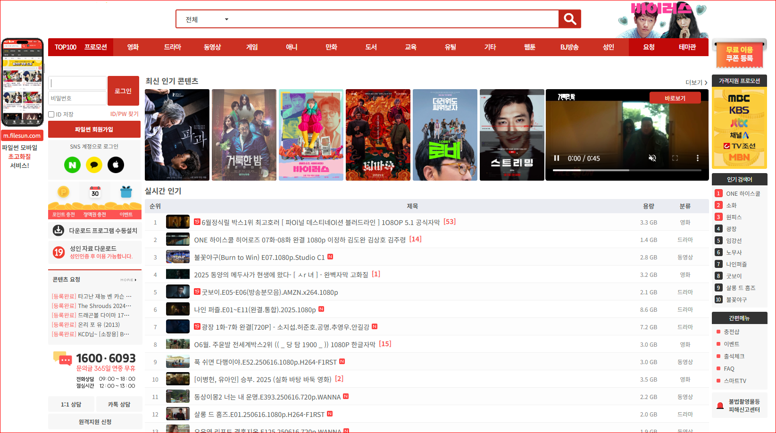Open the 프로모션 menu tab
776x433 pixels.
pyautogui.click(x=96, y=47)
